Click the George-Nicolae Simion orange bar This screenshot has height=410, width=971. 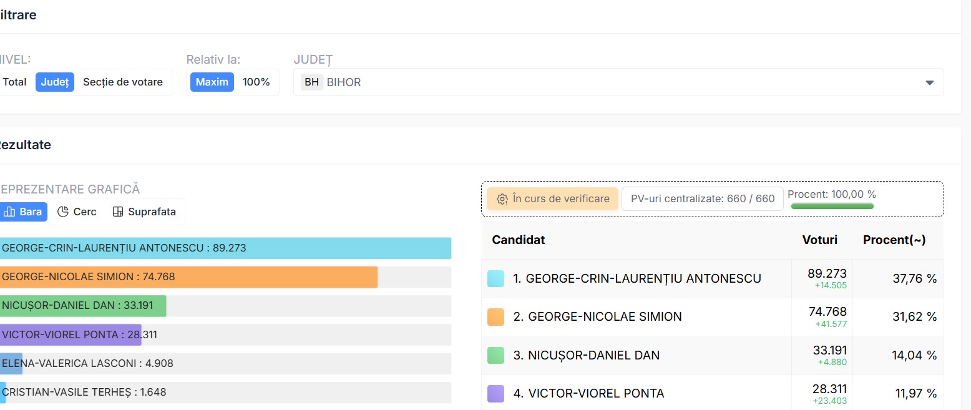[x=188, y=277]
